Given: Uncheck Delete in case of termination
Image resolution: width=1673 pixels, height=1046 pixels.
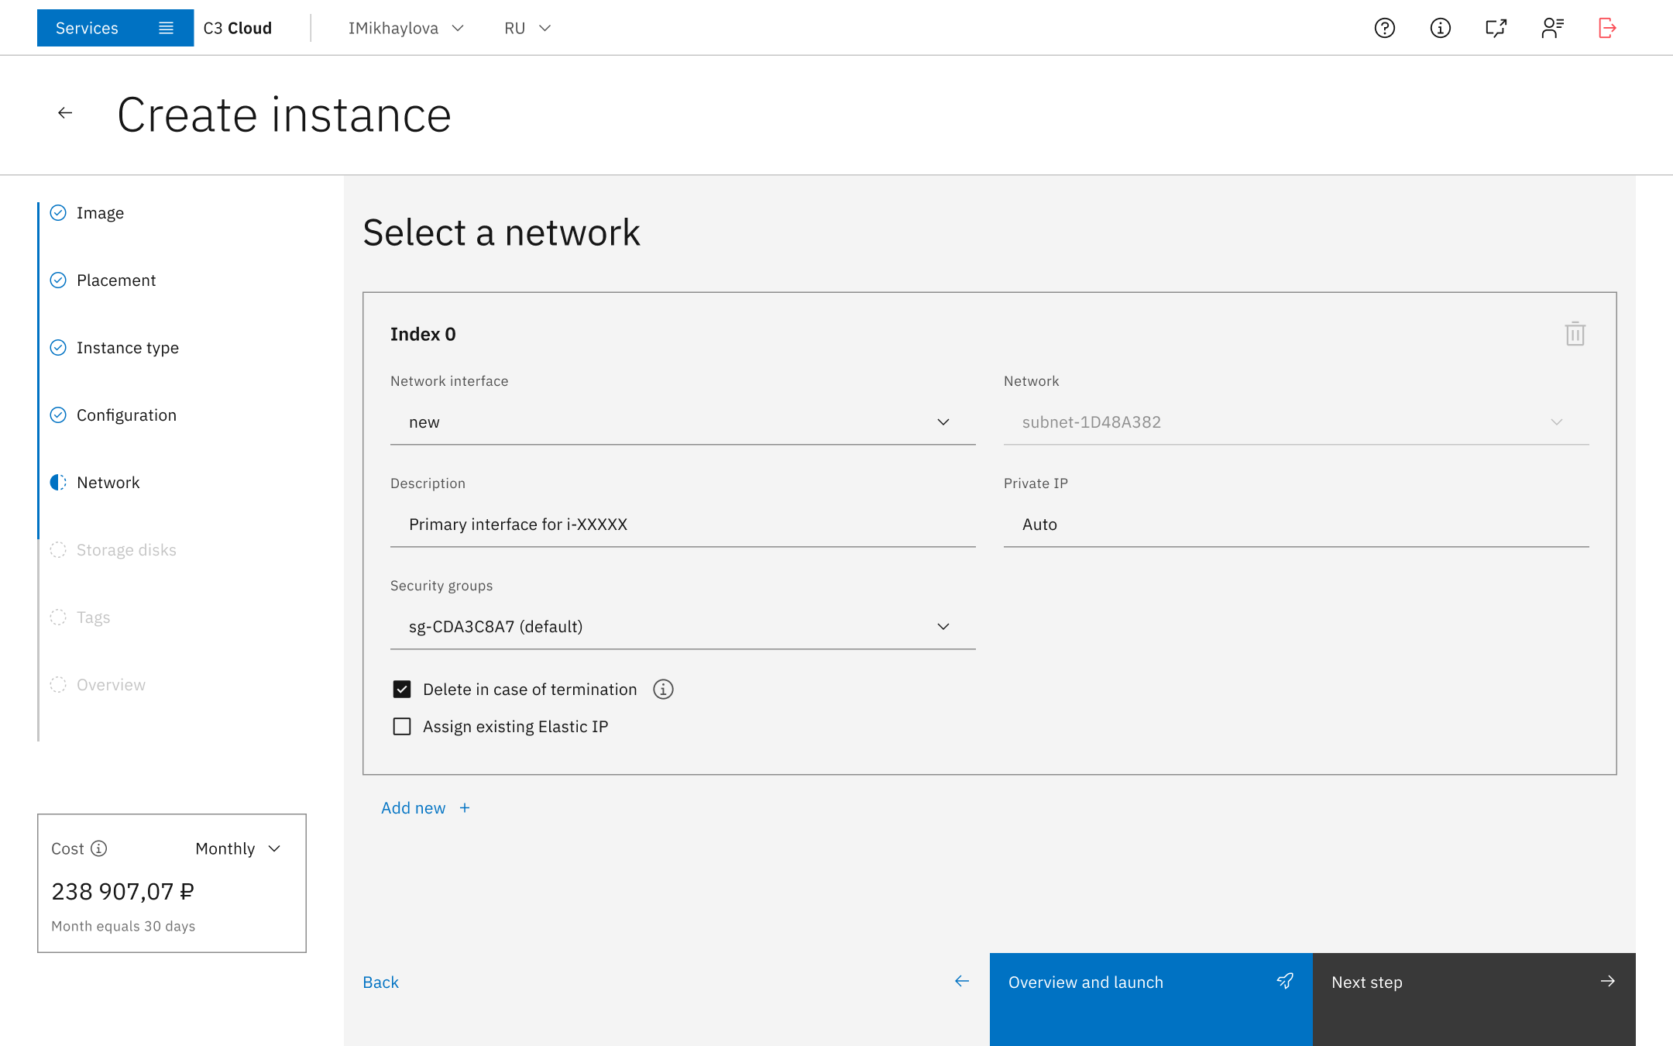Looking at the screenshot, I should point(402,689).
